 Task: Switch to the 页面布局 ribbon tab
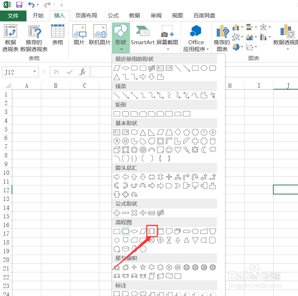point(86,15)
